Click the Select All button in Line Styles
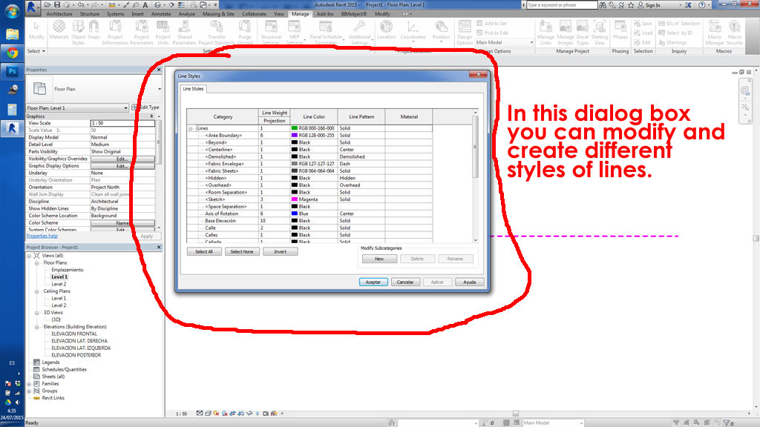 point(204,251)
